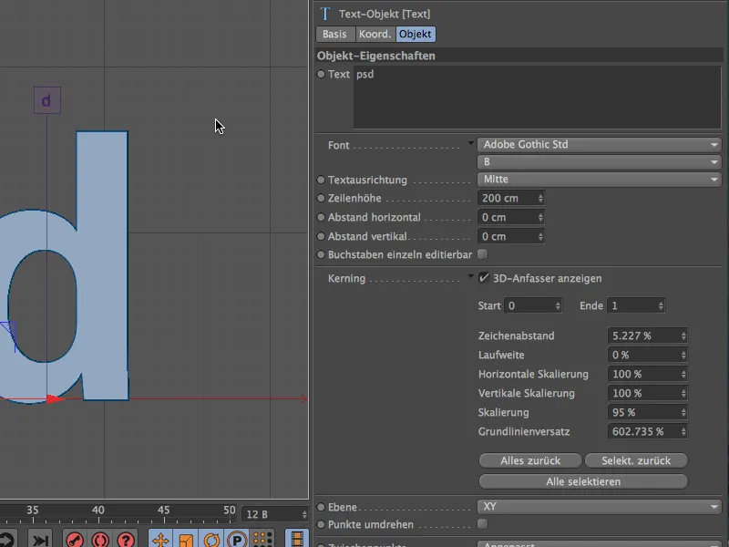Viewport: 729px width, 547px height.
Task: Open the font style B dropdown
Action: [x=599, y=162]
